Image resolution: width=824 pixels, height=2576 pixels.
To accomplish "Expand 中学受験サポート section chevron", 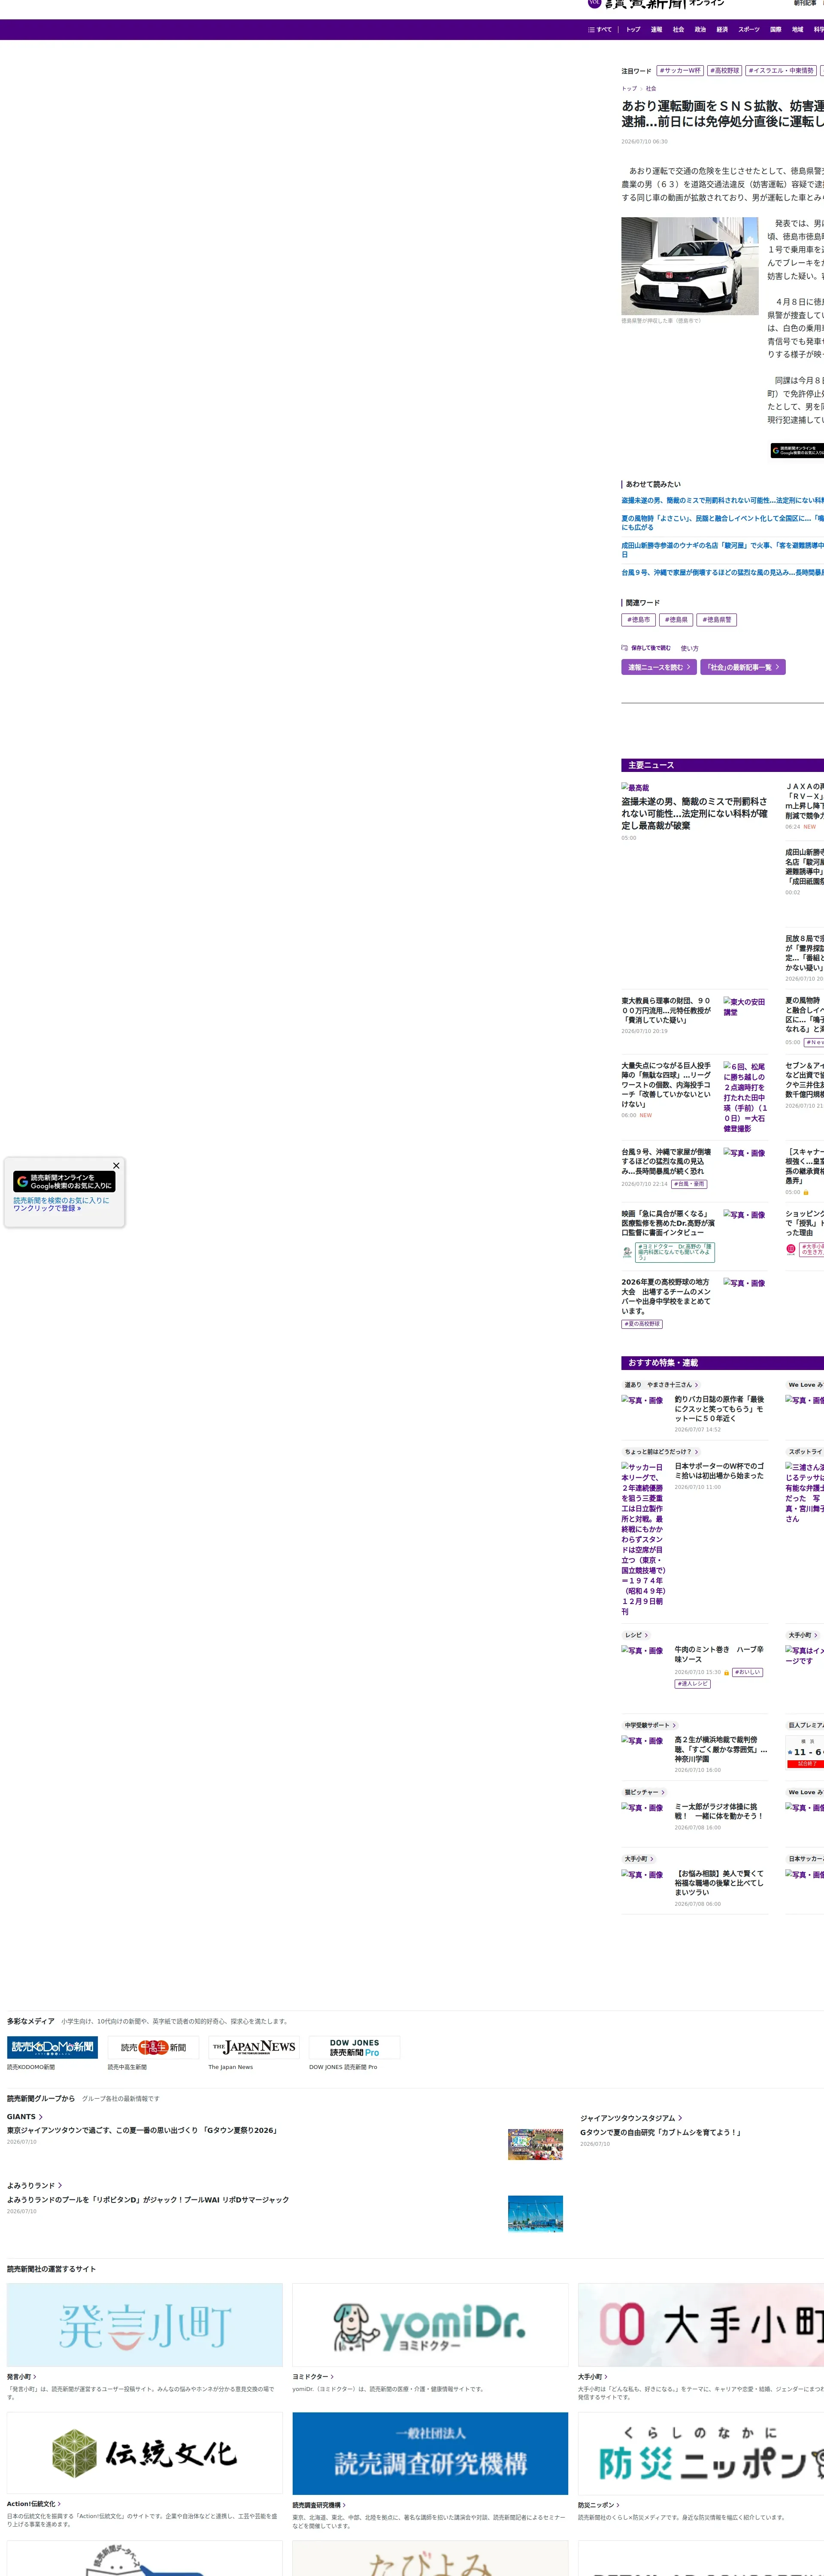I will 674,1725.
